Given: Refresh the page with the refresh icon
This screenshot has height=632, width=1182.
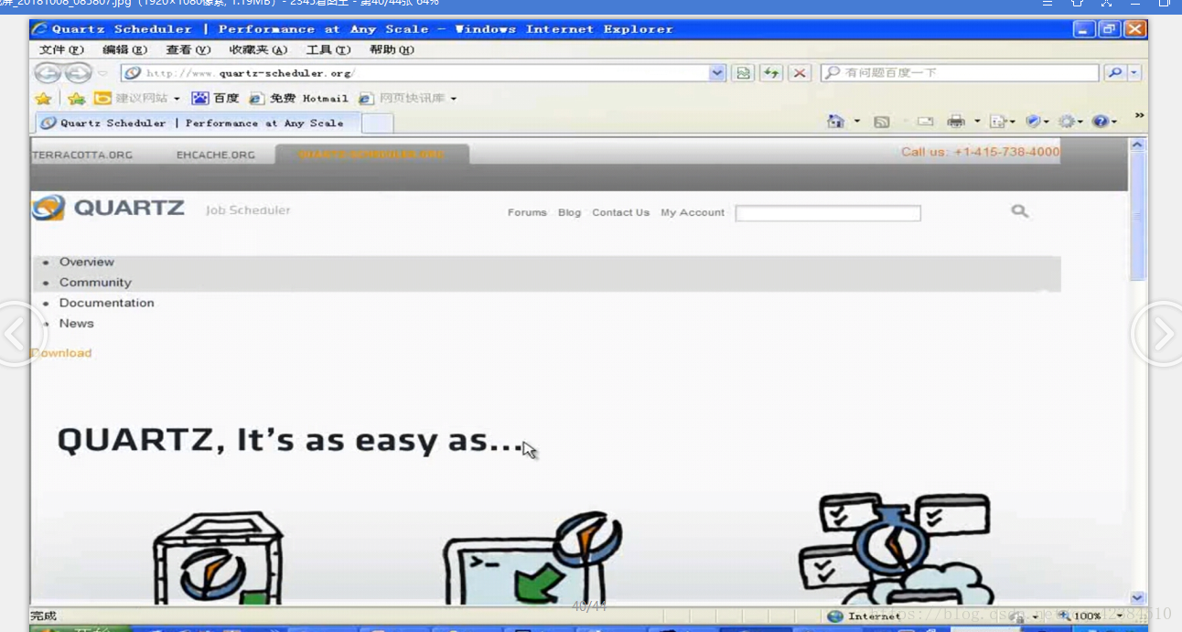Looking at the screenshot, I should [x=772, y=73].
